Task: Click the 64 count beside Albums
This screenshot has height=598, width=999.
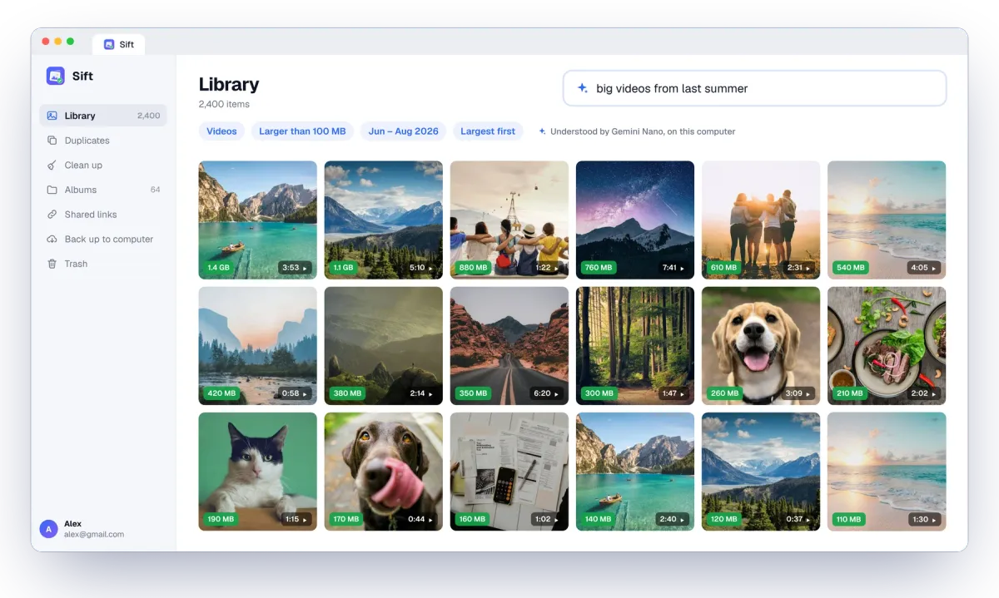Action: point(155,190)
